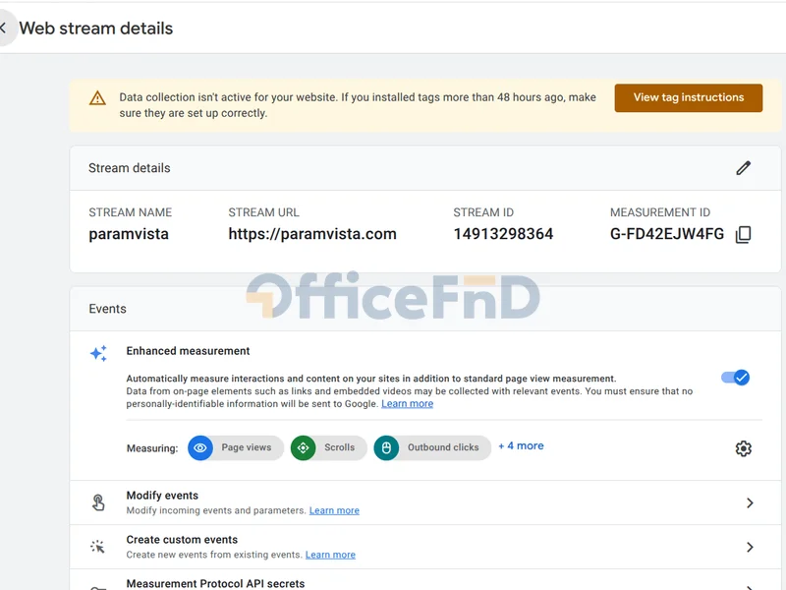Click the Create custom events title
The image size is (786, 590).
coord(182,540)
